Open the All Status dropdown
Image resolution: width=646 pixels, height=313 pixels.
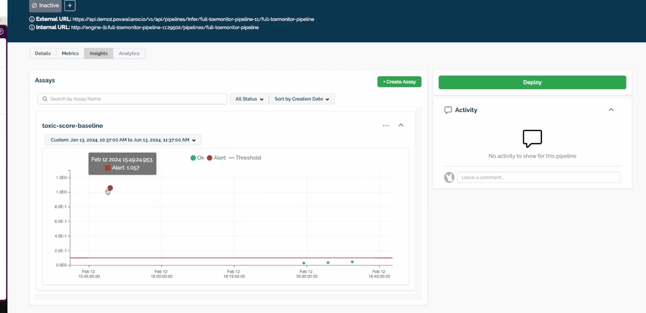pos(249,99)
